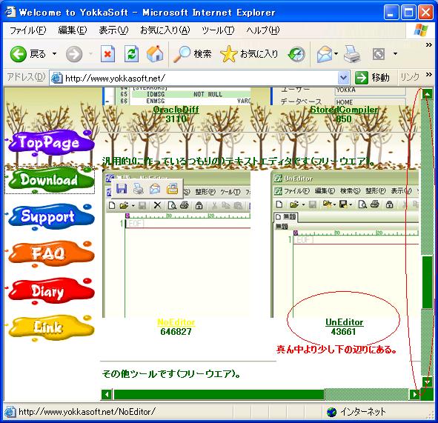Image resolution: width=438 pixels, height=423 pixels.
Task: Click the IE Back arrow button
Action: (x=19, y=53)
